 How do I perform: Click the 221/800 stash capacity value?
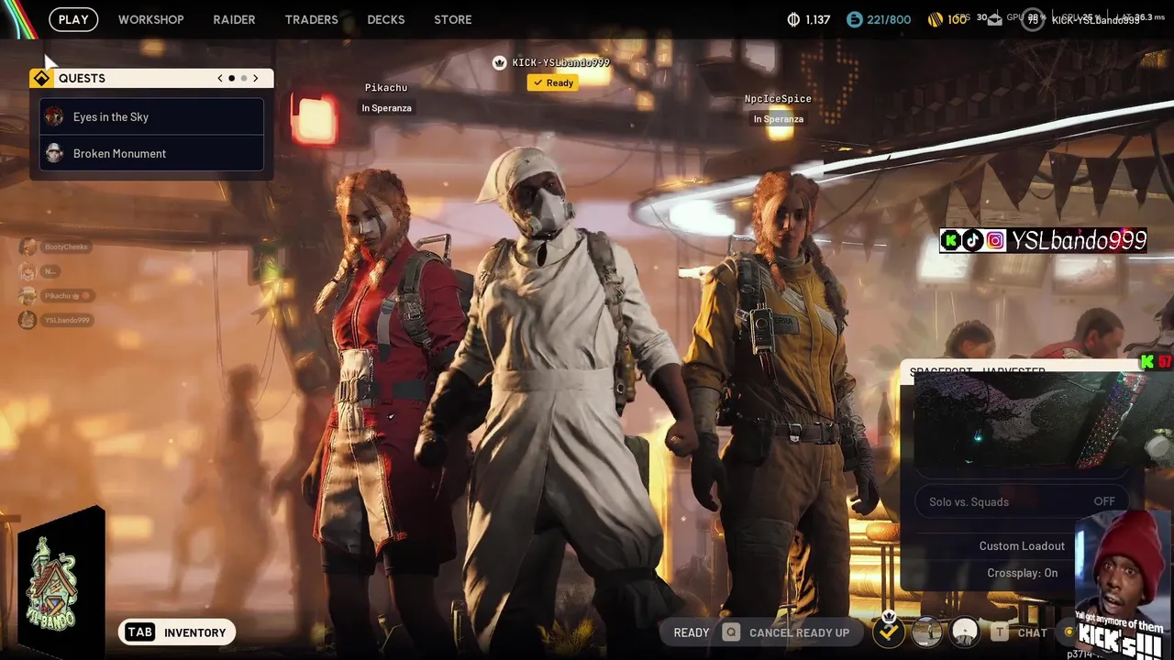[890, 19]
